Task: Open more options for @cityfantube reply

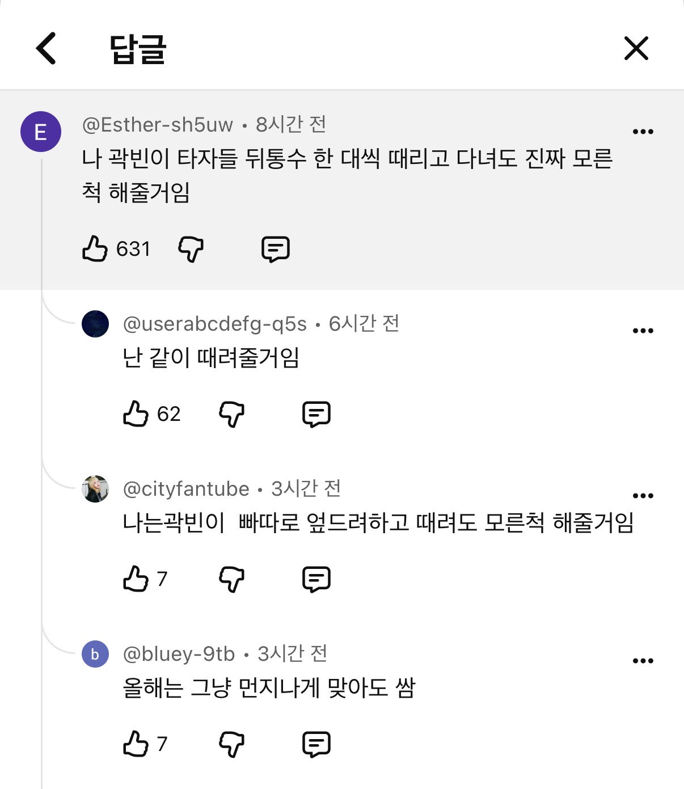Action: 643,496
